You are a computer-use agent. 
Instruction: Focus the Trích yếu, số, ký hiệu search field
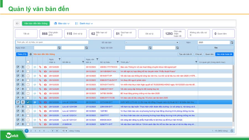pos(52,42)
